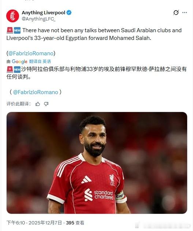193x231 pixels.
Task: Click the 翻译自 英语 translation source link
Action: pyautogui.click(x=40, y=62)
